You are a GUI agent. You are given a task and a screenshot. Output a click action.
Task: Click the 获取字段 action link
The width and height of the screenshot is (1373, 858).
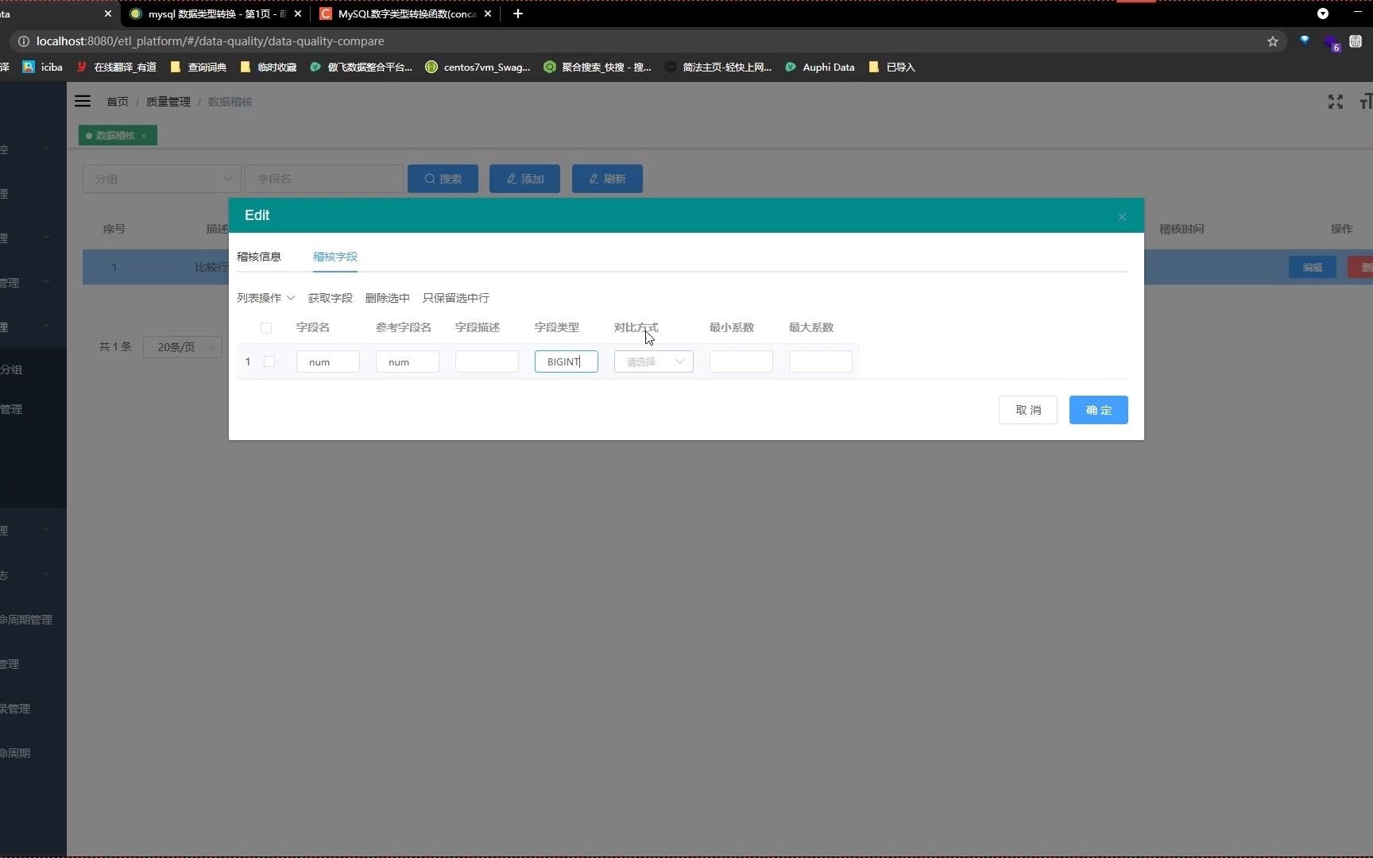pos(330,298)
